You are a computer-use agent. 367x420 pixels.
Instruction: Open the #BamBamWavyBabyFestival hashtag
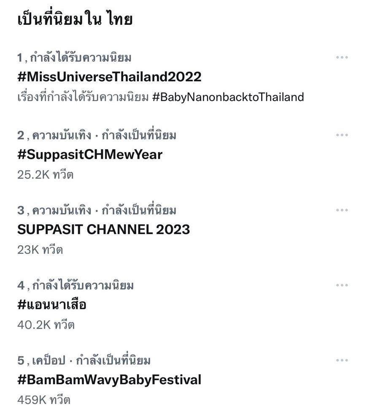tap(109, 380)
